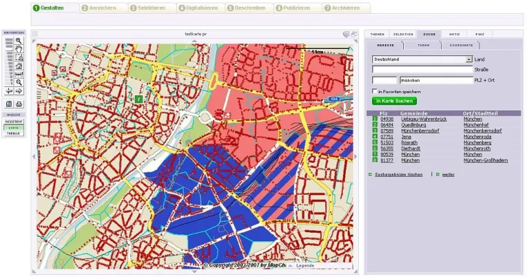This screenshot has height=277, width=527.
Task: Click the grid handle icon in map header
Action: click(35, 34)
